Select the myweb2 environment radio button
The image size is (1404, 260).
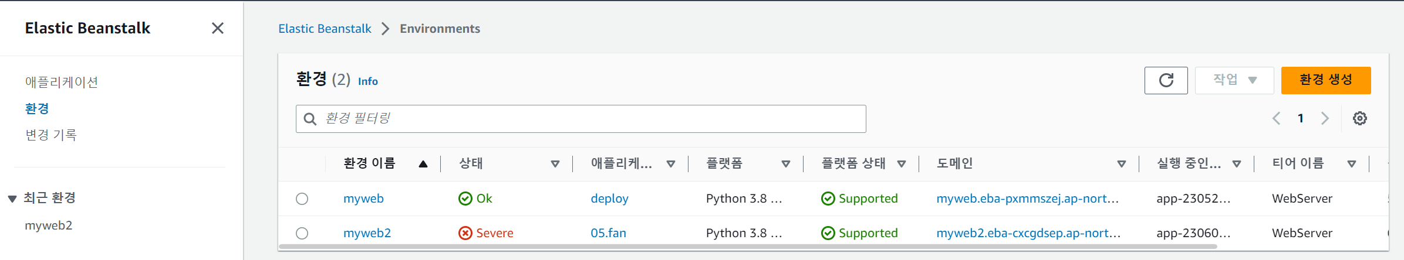pos(302,233)
